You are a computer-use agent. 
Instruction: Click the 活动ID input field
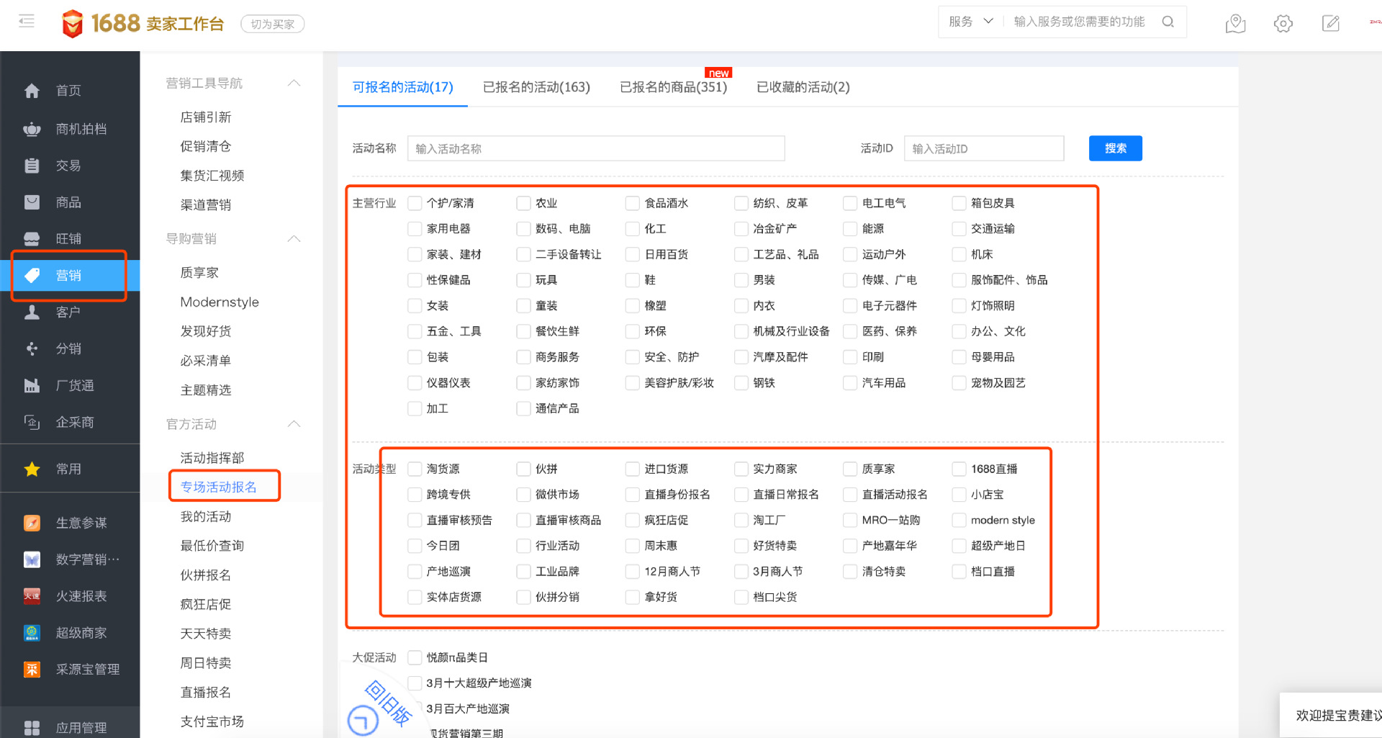(984, 148)
